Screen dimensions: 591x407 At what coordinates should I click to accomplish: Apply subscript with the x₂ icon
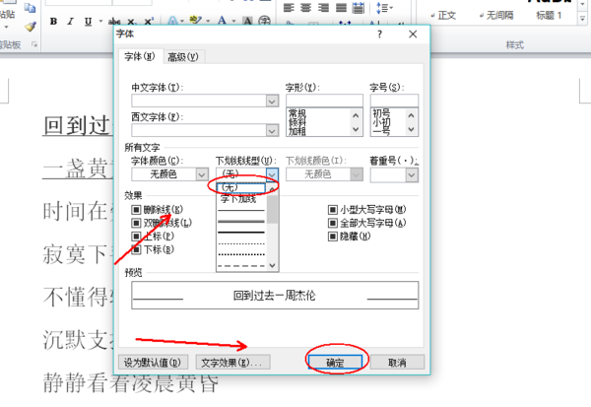131,22
